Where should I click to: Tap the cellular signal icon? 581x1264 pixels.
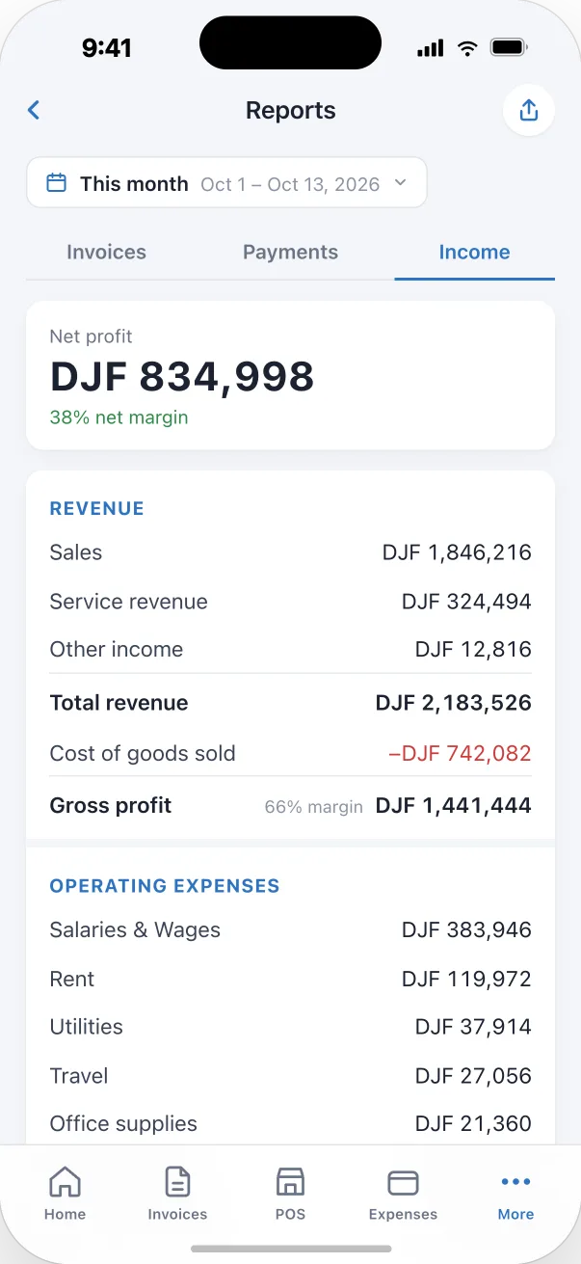click(431, 48)
